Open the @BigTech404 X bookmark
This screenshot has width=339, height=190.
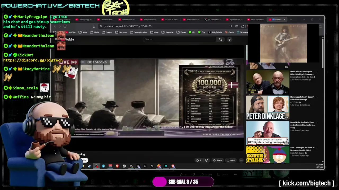coord(215,32)
